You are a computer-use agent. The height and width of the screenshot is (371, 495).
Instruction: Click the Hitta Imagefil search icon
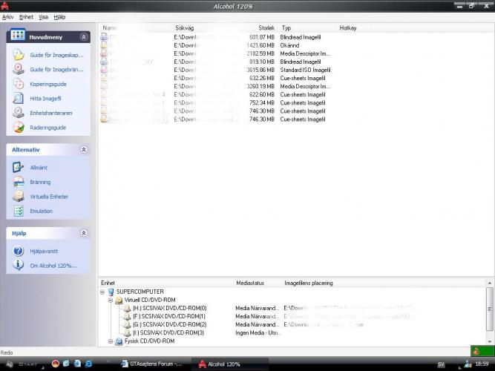19,98
